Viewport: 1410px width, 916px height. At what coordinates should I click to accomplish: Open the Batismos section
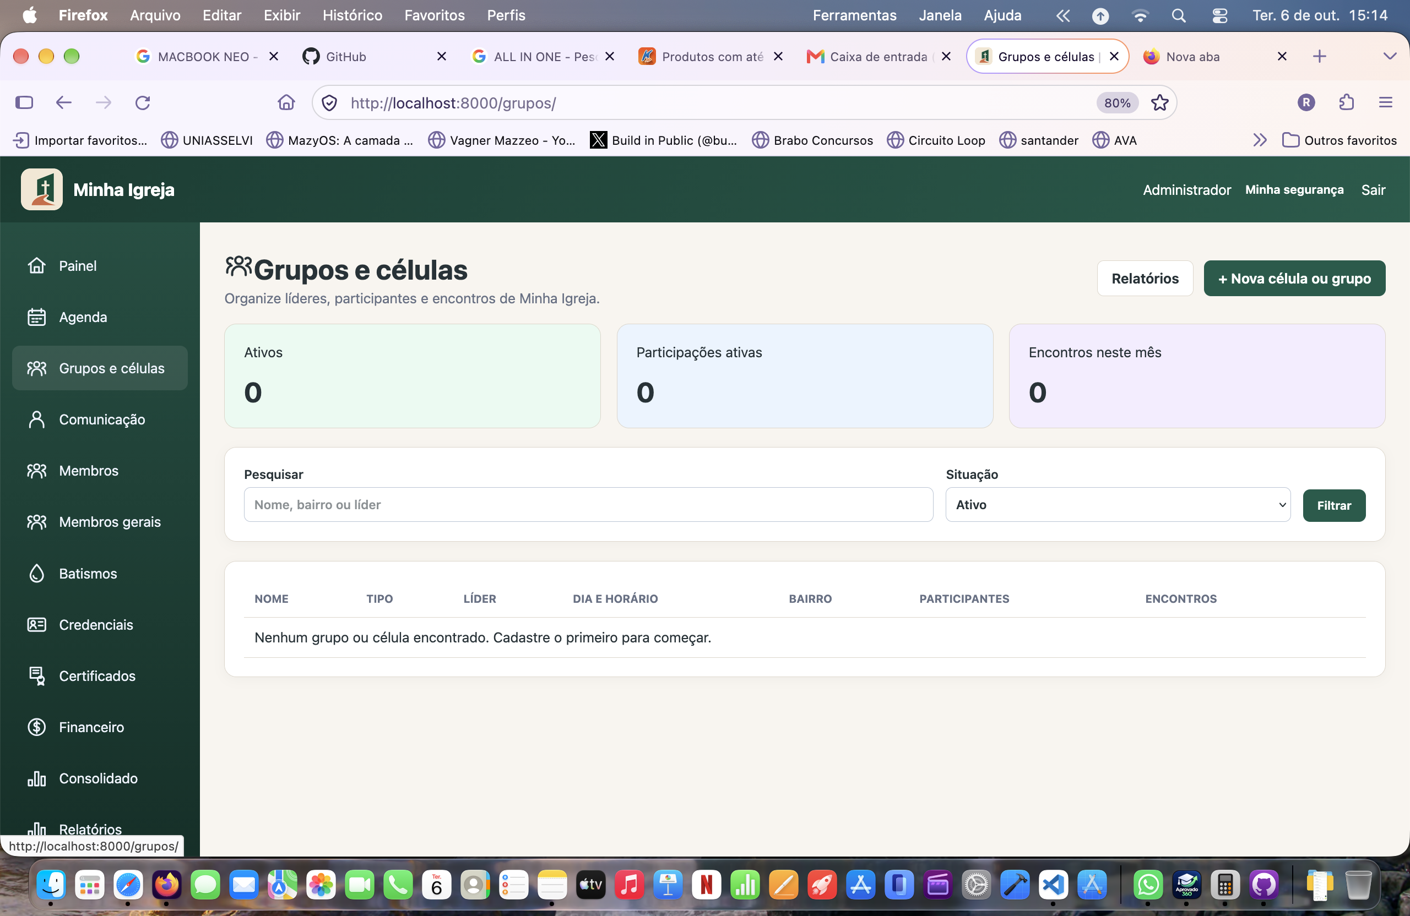click(100, 573)
